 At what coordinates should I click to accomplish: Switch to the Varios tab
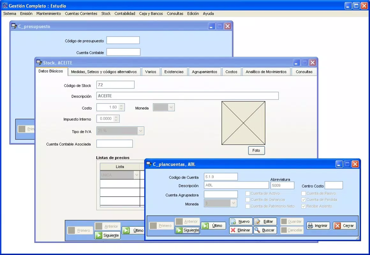151,72
